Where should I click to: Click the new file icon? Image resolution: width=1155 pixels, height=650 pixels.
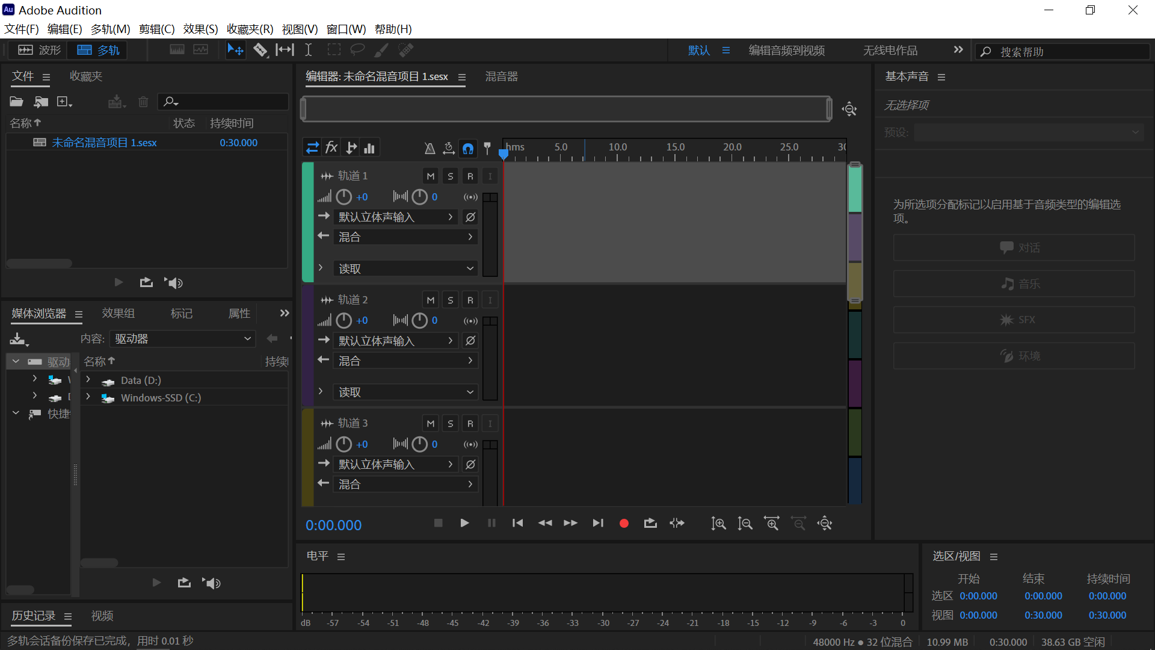(64, 102)
